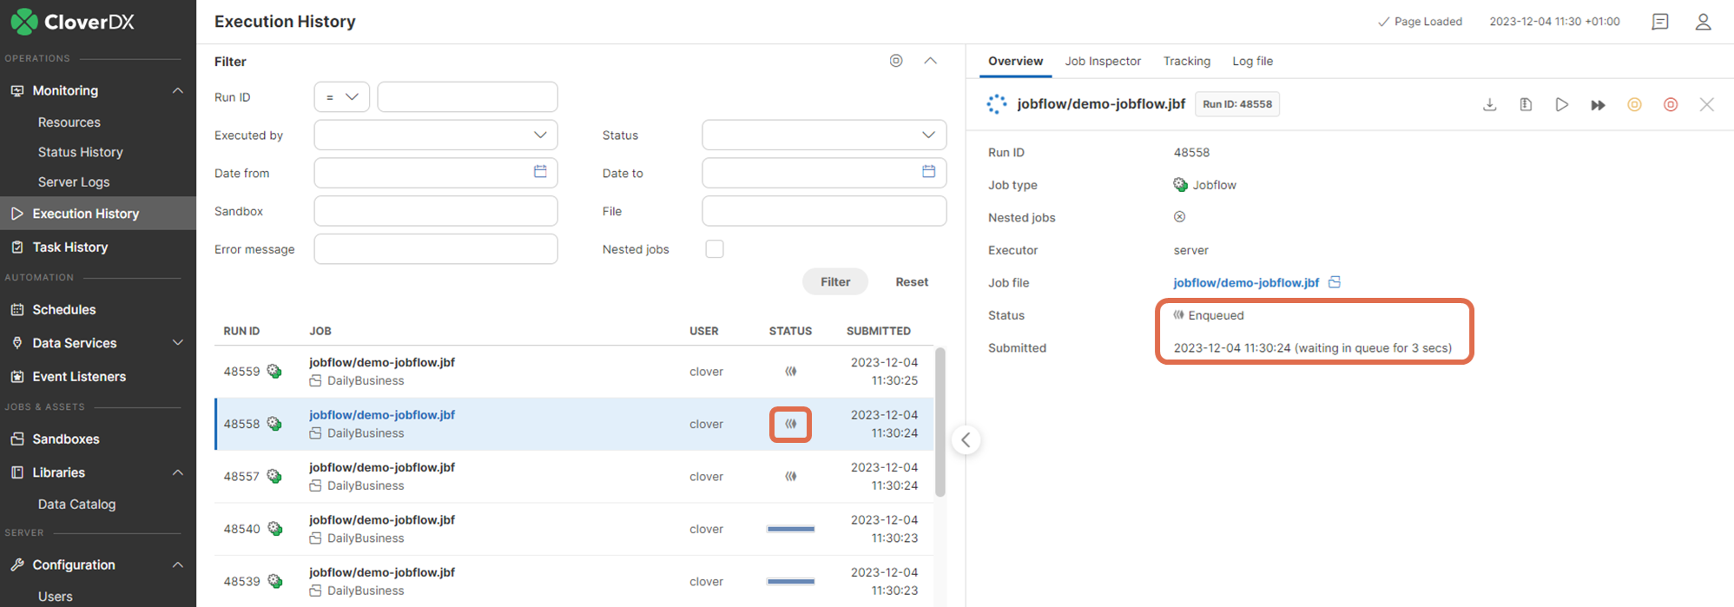The image size is (1734, 607).
Task: Open the Date from calendar picker
Action: pyautogui.click(x=540, y=172)
